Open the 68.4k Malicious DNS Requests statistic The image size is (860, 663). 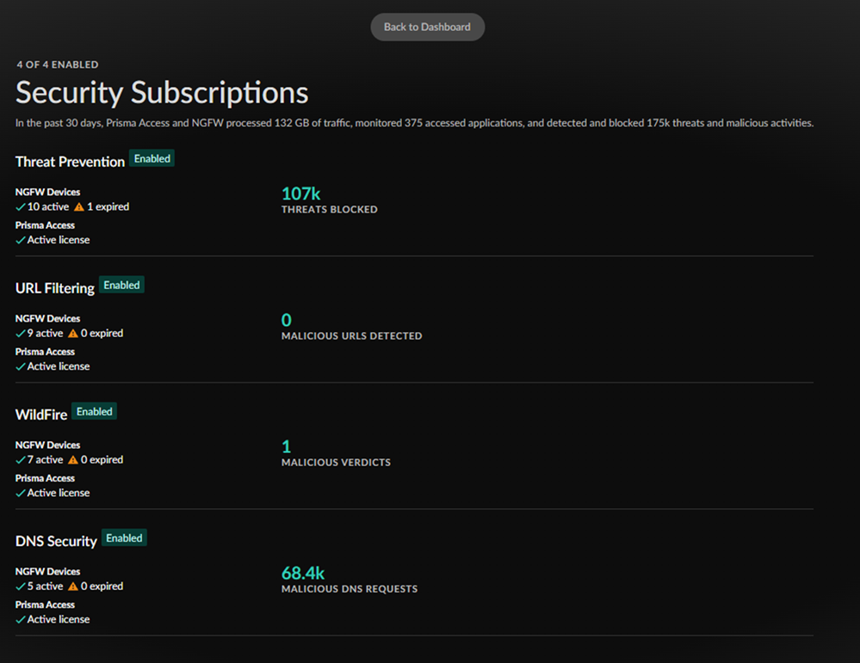[302, 574]
